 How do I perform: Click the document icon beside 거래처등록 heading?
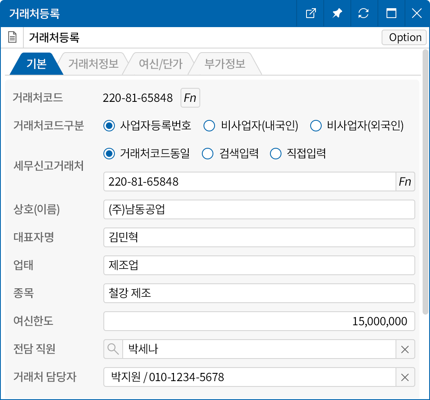tap(13, 38)
